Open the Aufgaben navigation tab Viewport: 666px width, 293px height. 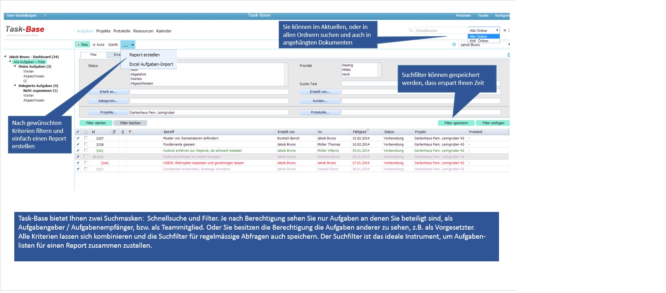point(85,31)
